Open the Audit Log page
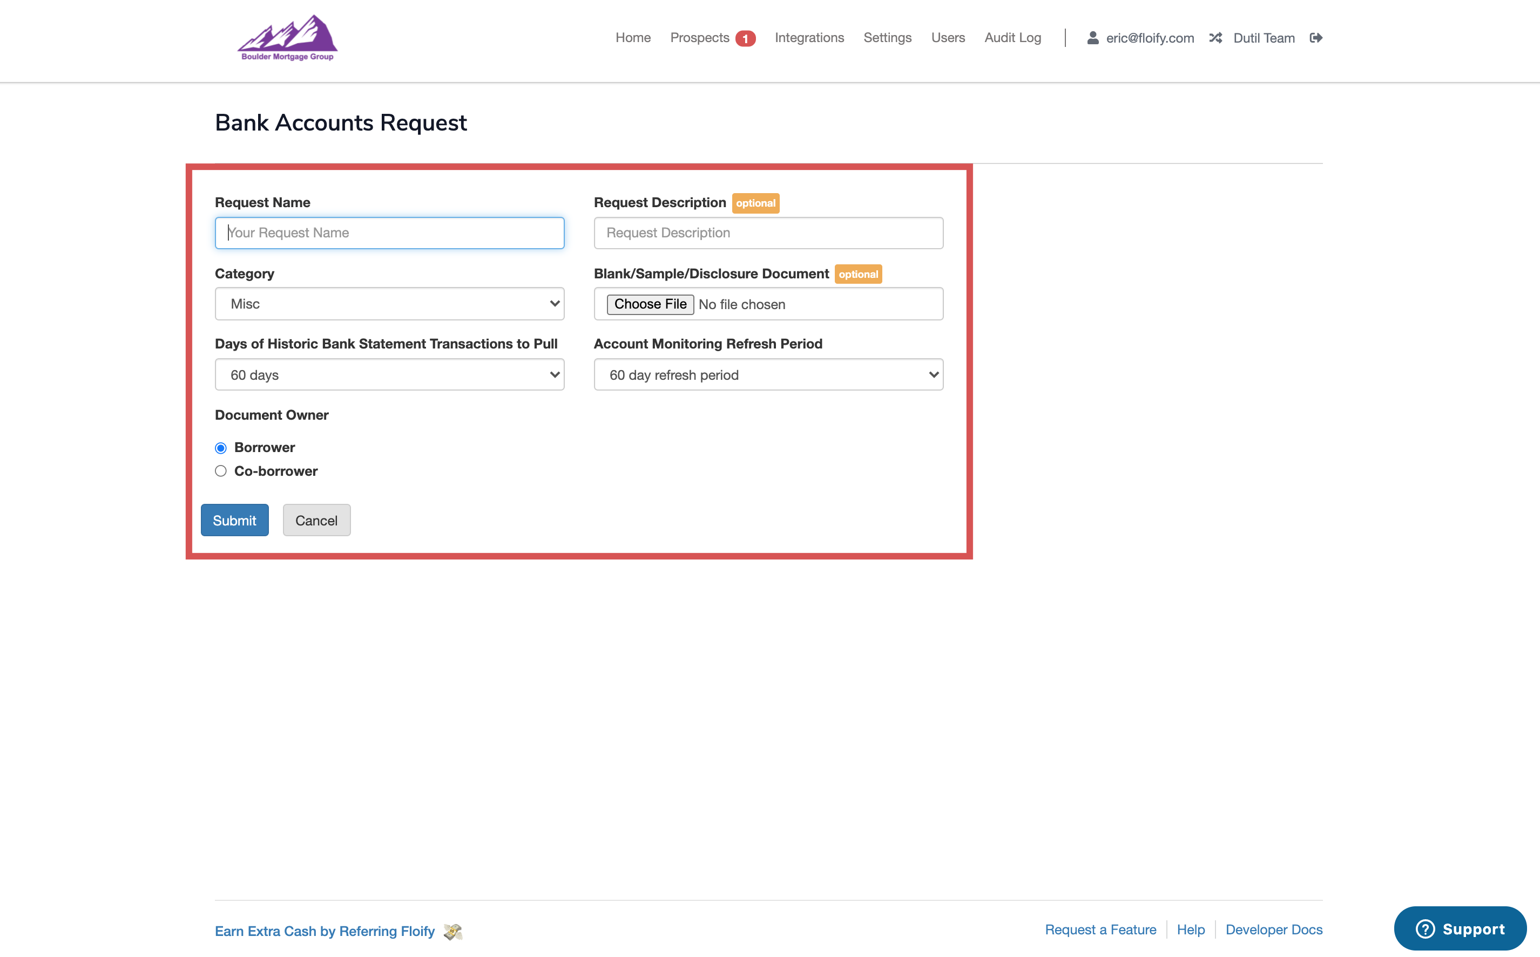Image resolution: width=1540 pixels, height=957 pixels. tap(1012, 38)
